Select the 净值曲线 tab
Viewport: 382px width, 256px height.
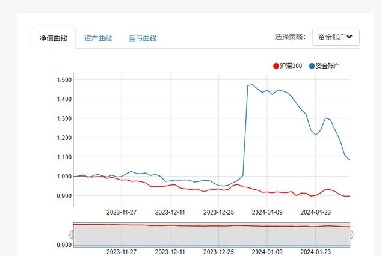pyautogui.click(x=53, y=38)
